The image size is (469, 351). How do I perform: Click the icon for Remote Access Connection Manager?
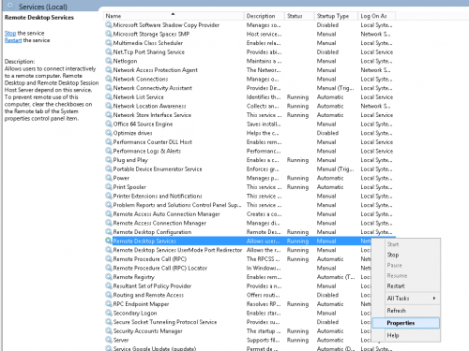point(109,223)
